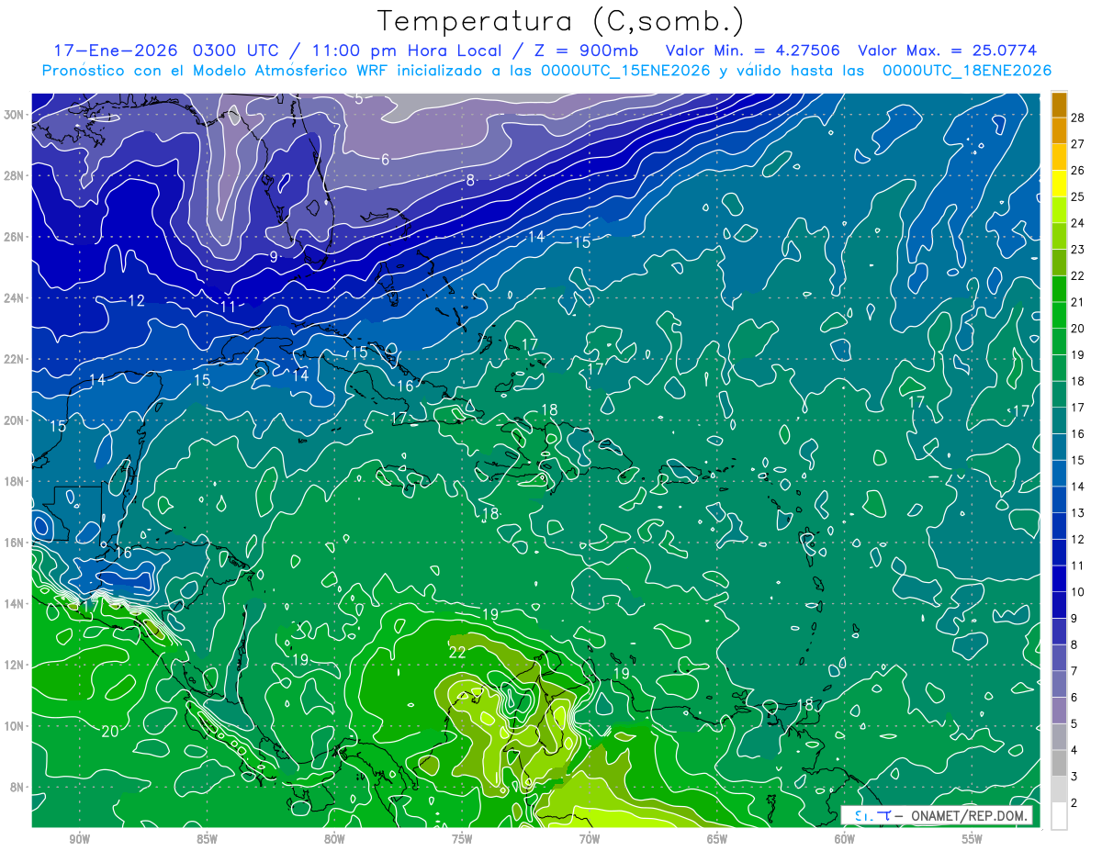Click latitude axis label "20N"
Viewport: 1102px width, 851px height.
coord(14,420)
